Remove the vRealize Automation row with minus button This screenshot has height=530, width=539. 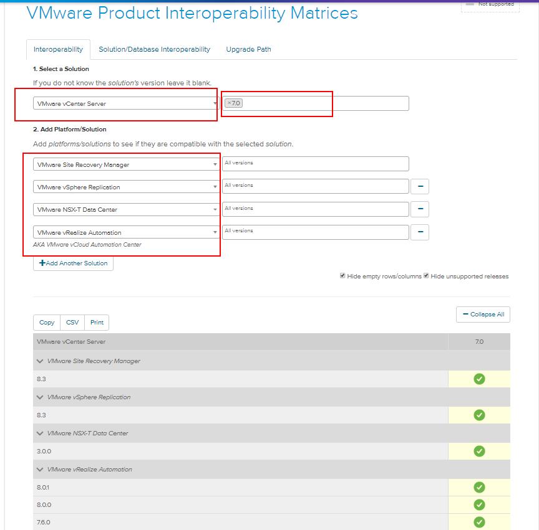tap(420, 232)
